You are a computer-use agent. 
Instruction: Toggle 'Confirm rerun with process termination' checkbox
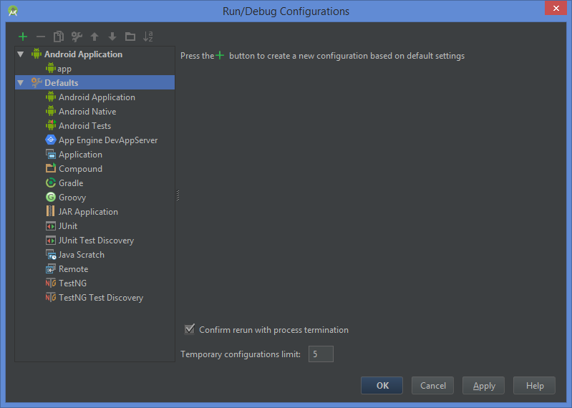point(190,329)
